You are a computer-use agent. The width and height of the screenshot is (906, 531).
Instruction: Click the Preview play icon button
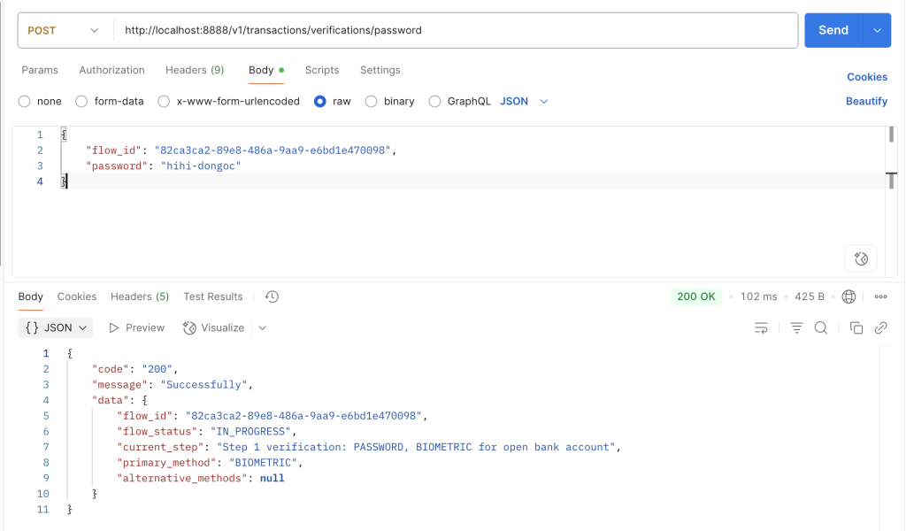pos(136,327)
